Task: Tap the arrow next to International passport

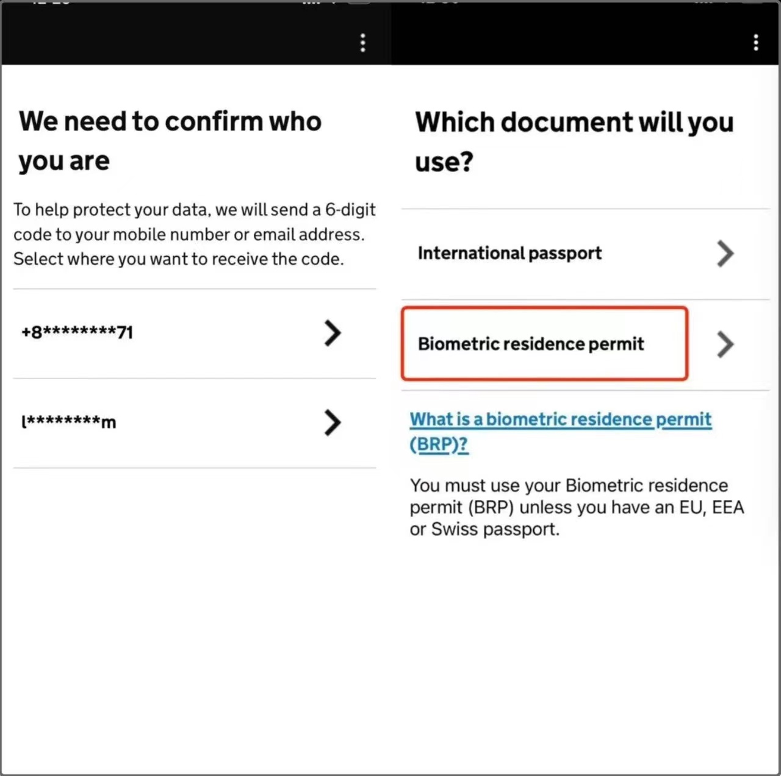Action: (725, 254)
